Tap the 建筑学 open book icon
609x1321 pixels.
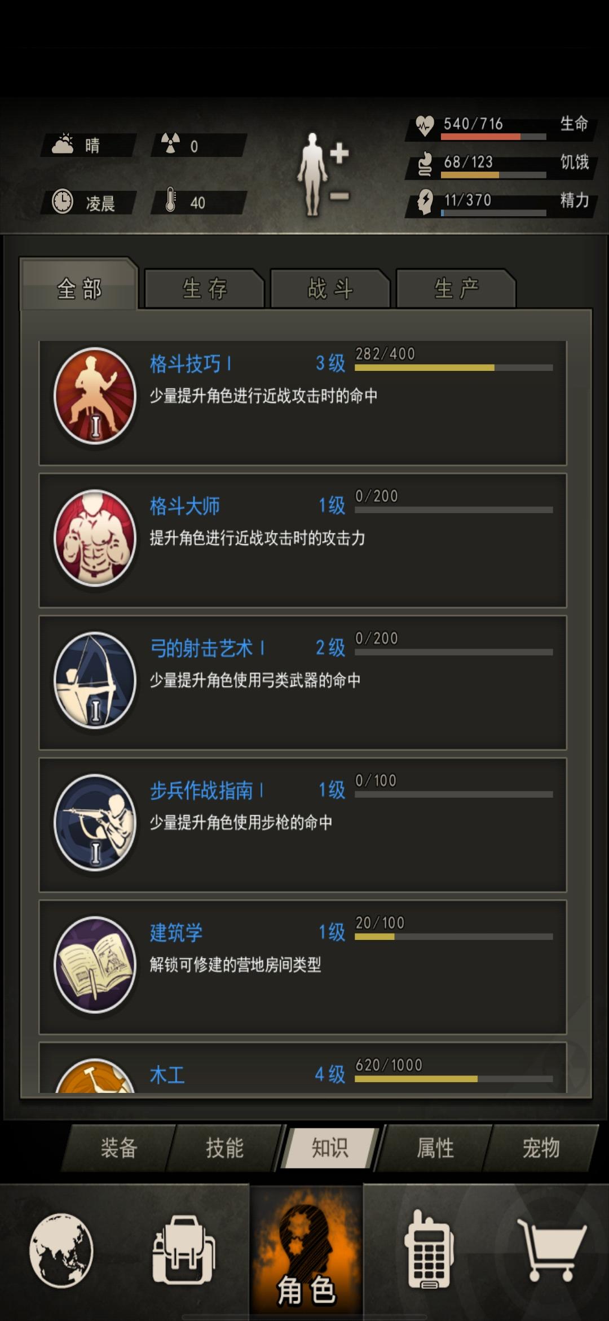tap(95, 965)
